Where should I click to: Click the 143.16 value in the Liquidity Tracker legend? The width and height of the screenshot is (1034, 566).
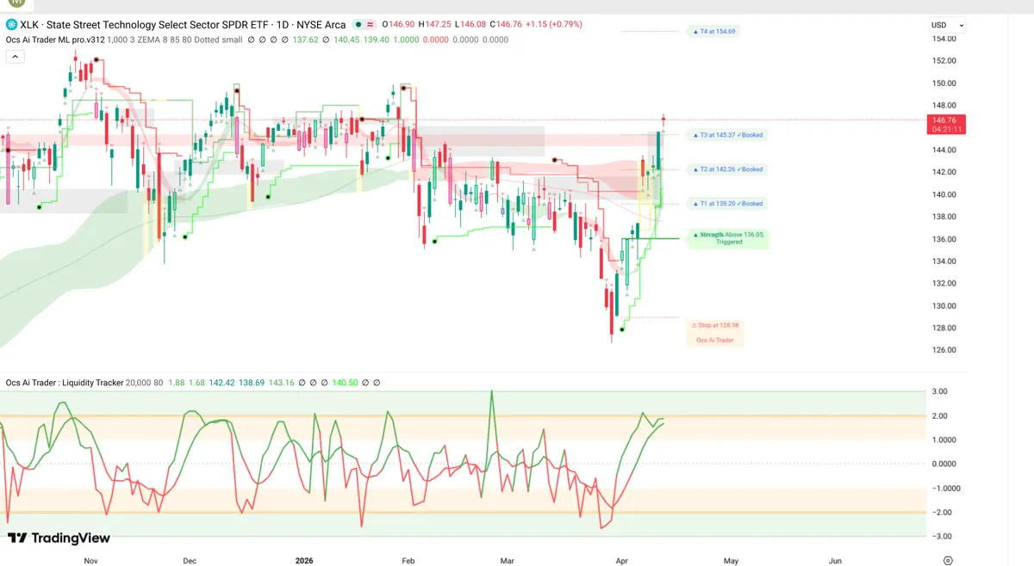[282, 382]
